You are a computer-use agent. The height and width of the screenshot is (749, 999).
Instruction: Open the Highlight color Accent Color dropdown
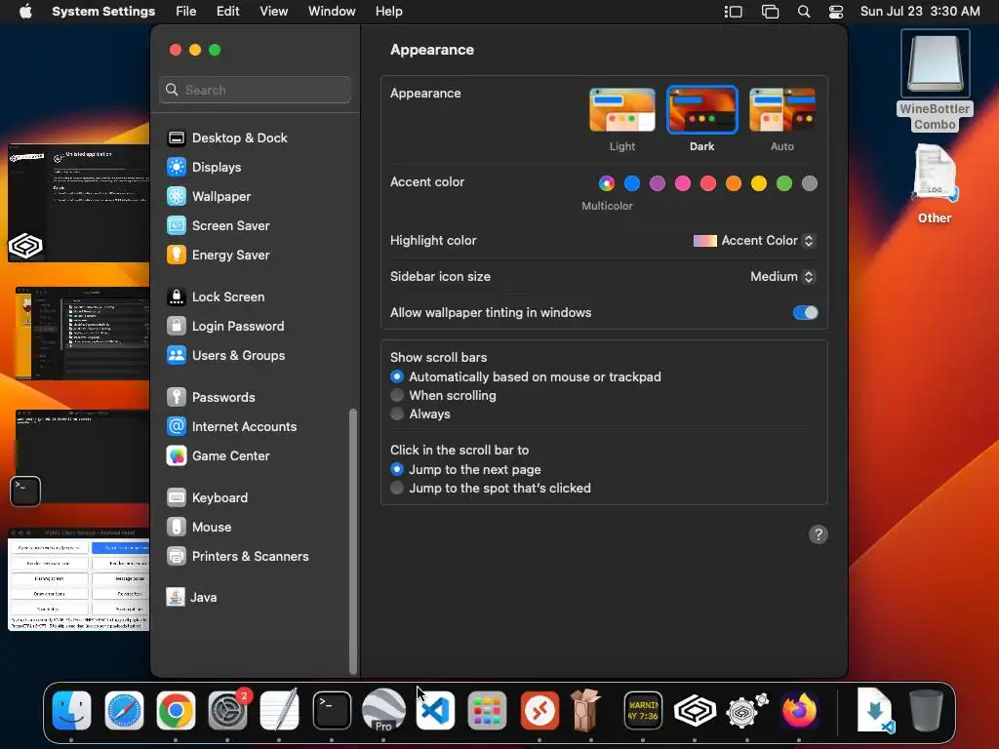click(x=754, y=241)
